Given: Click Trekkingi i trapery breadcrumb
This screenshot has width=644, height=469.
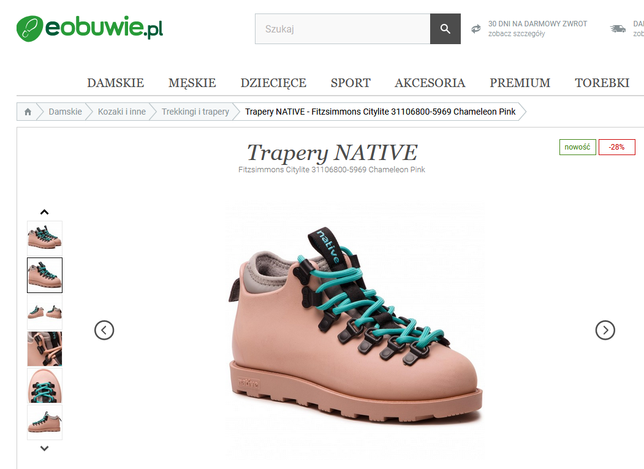Looking at the screenshot, I should coord(195,112).
